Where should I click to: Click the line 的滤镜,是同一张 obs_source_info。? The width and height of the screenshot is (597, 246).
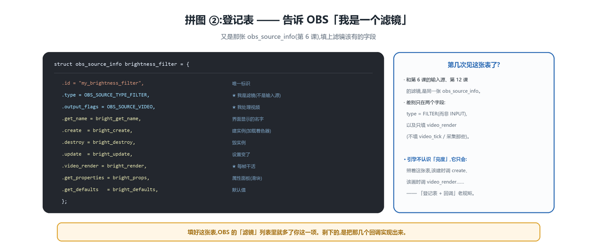[x=444, y=91]
